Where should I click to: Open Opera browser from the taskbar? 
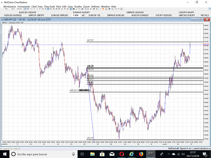coord(122,154)
